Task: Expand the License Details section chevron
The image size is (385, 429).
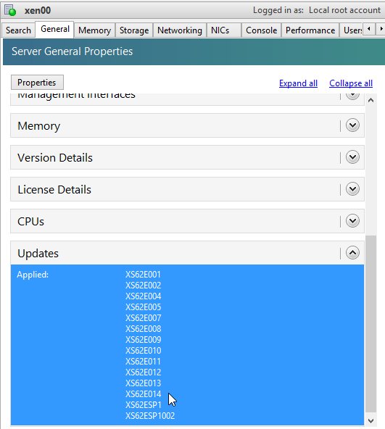Action: coord(352,189)
